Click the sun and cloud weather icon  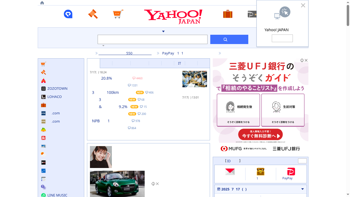coord(43,154)
